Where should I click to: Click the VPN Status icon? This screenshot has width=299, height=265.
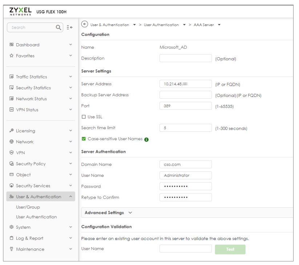click(x=11, y=110)
